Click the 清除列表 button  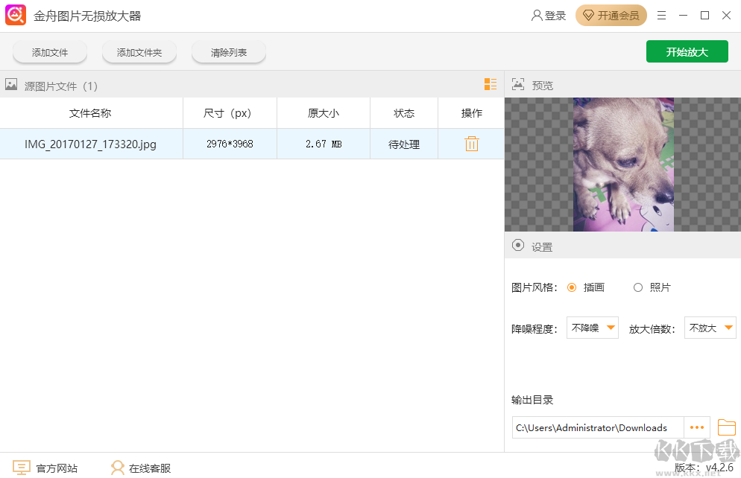point(229,51)
